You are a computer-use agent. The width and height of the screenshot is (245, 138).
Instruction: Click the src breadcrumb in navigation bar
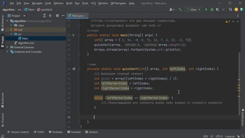tap(20, 10)
